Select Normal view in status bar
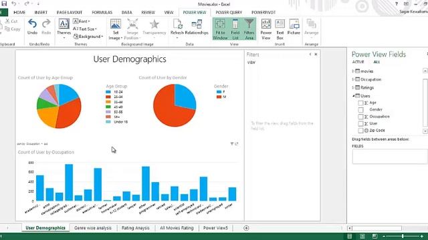 pyautogui.click(x=349, y=237)
